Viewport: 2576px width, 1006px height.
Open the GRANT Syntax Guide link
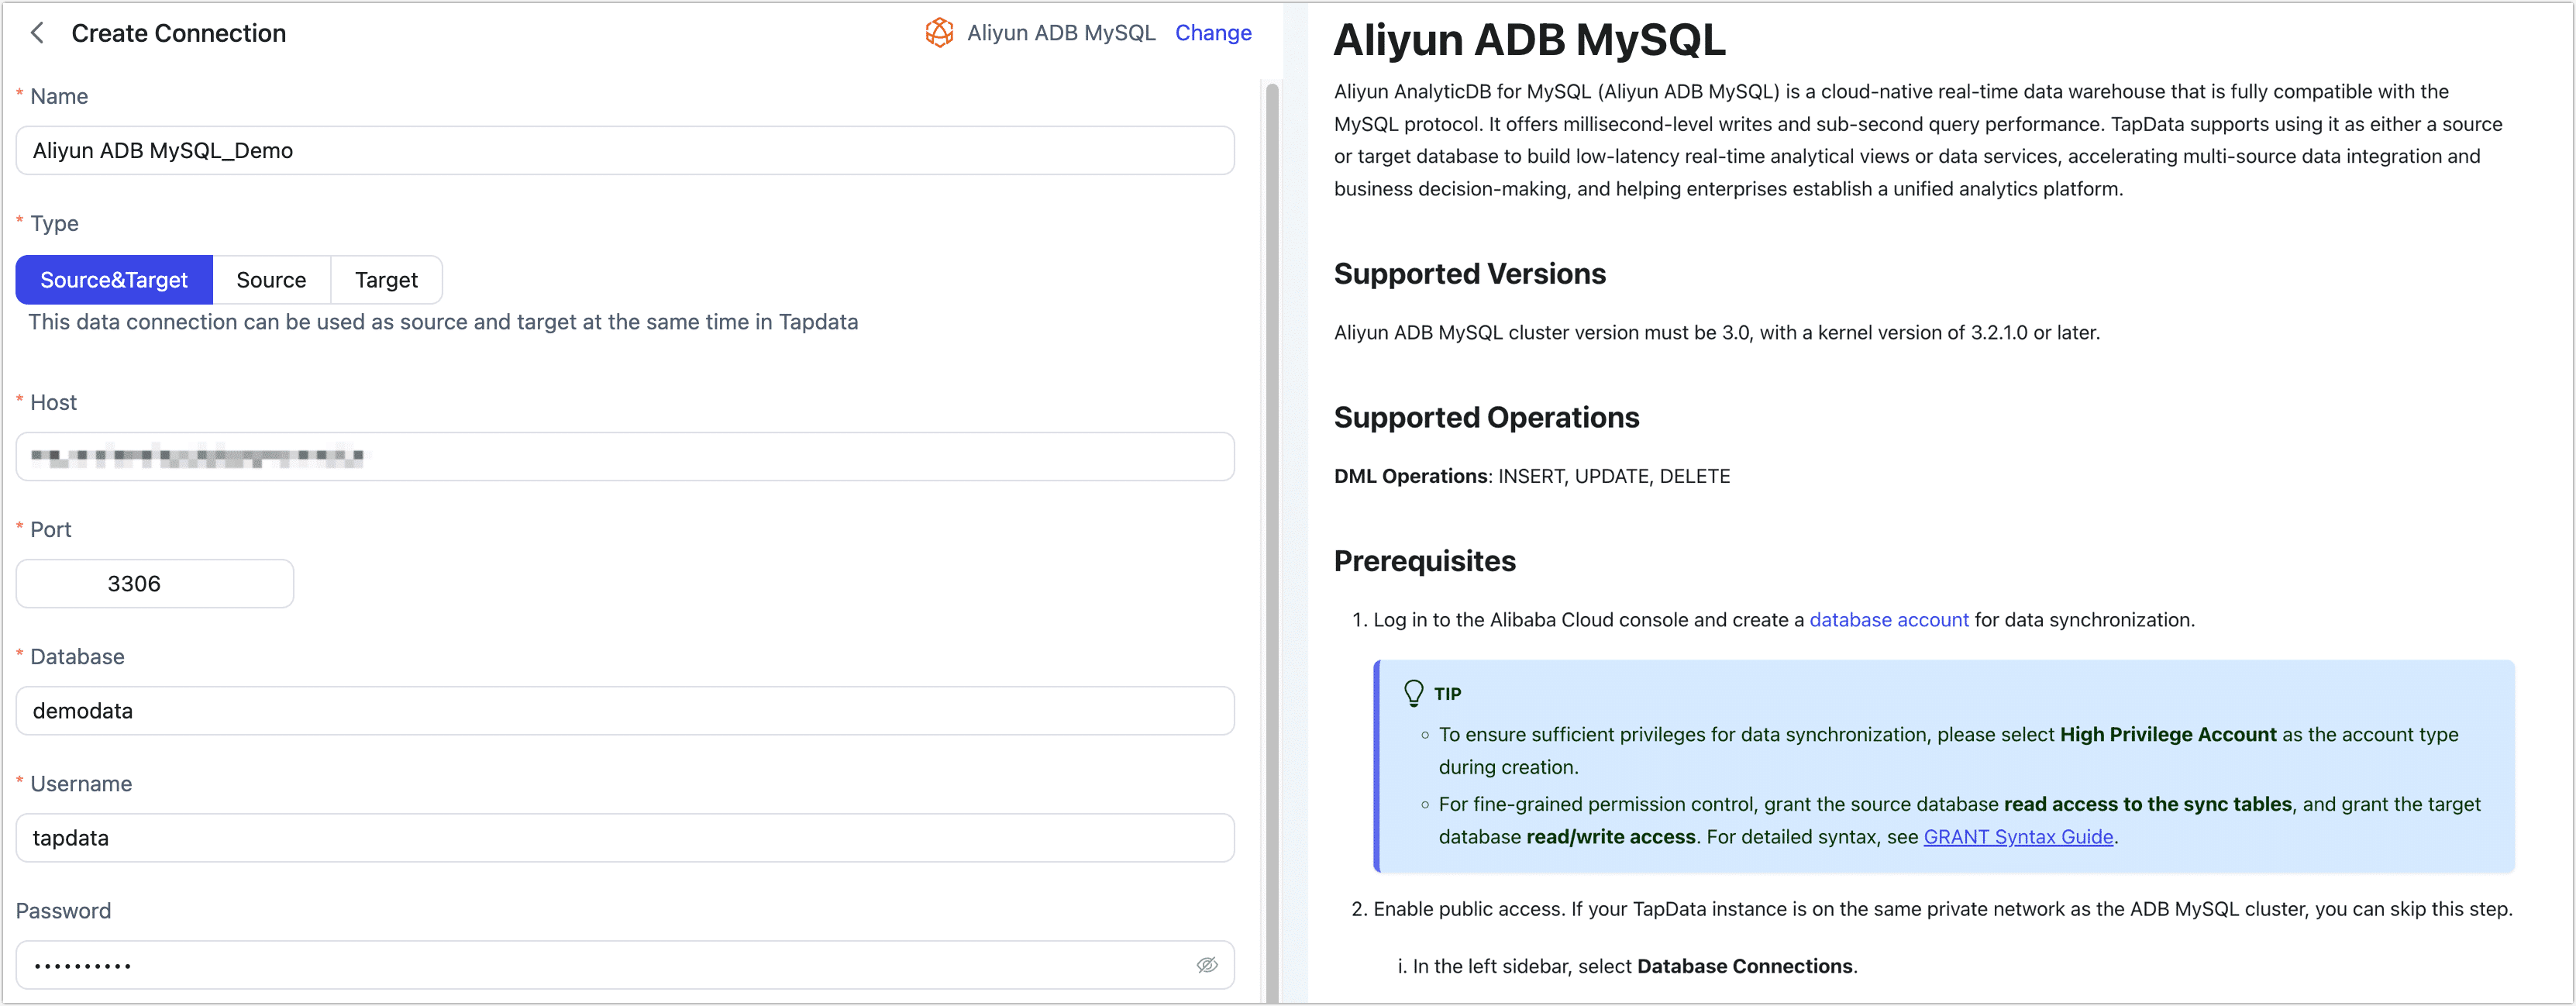pyautogui.click(x=2017, y=837)
